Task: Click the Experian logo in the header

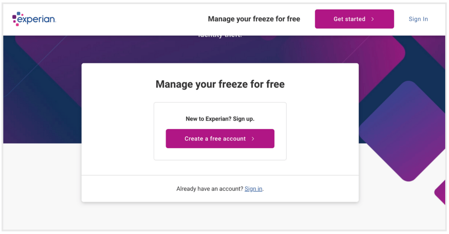Action: pyautogui.click(x=34, y=19)
